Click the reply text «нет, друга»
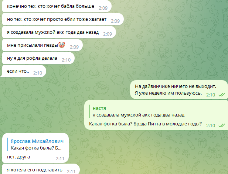This screenshot has height=174, width=228. pos(18,157)
